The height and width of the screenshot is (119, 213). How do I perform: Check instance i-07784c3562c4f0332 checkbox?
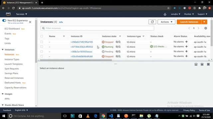(x=42, y=47)
